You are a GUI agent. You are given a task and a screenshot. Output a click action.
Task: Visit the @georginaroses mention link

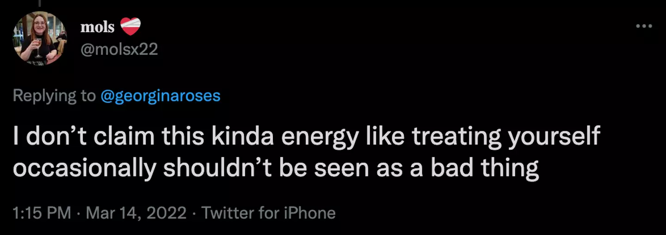pyautogui.click(x=160, y=96)
